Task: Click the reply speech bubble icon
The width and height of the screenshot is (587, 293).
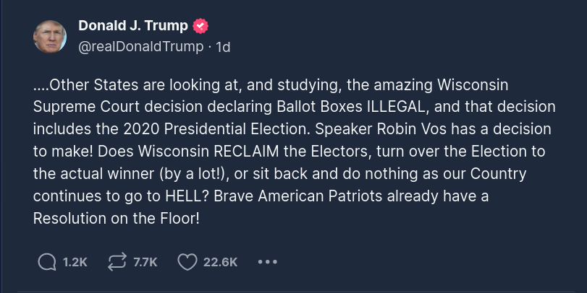Action: (46, 262)
